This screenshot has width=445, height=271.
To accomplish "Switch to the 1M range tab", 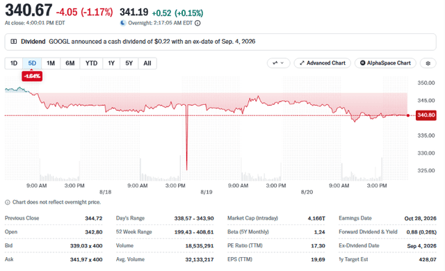I will 51,63.
